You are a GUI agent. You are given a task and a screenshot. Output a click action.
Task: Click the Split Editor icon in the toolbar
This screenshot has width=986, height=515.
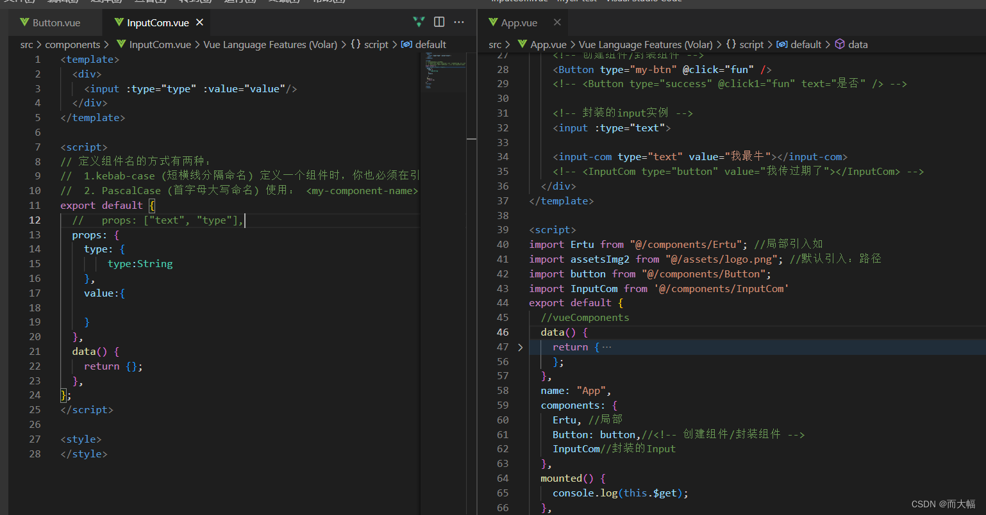coord(439,22)
